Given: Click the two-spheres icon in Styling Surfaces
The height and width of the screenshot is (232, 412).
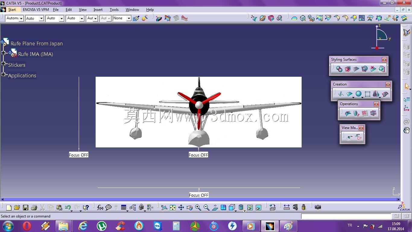Looking at the screenshot, I should pyautogui.click(x=339, y=69).
